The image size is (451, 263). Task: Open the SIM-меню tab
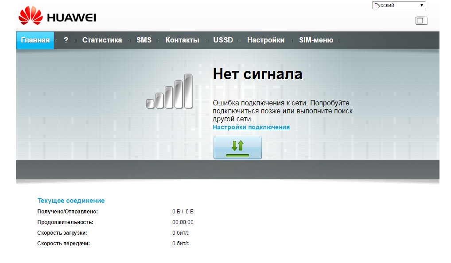point(316,40)
